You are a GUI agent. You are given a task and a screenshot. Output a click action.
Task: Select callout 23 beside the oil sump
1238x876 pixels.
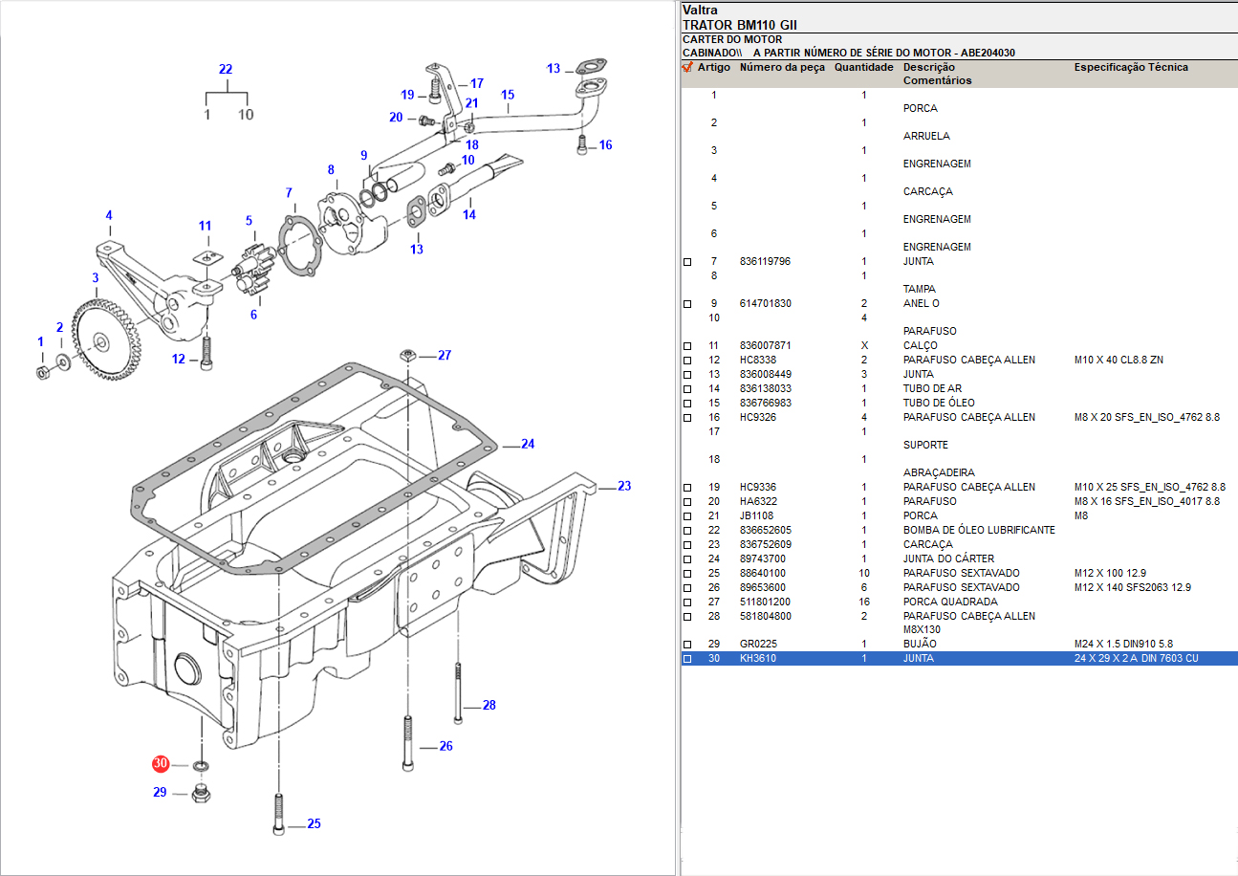pyautogui.click(x=624, y=486)
